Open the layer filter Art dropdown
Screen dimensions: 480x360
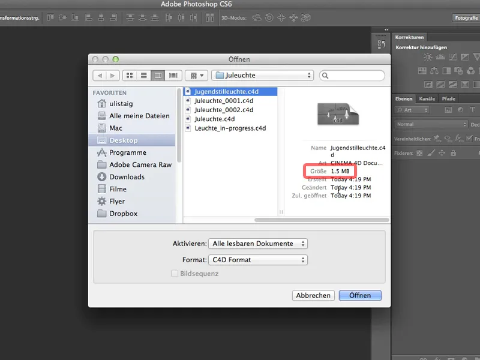click(x=412, y=110)
